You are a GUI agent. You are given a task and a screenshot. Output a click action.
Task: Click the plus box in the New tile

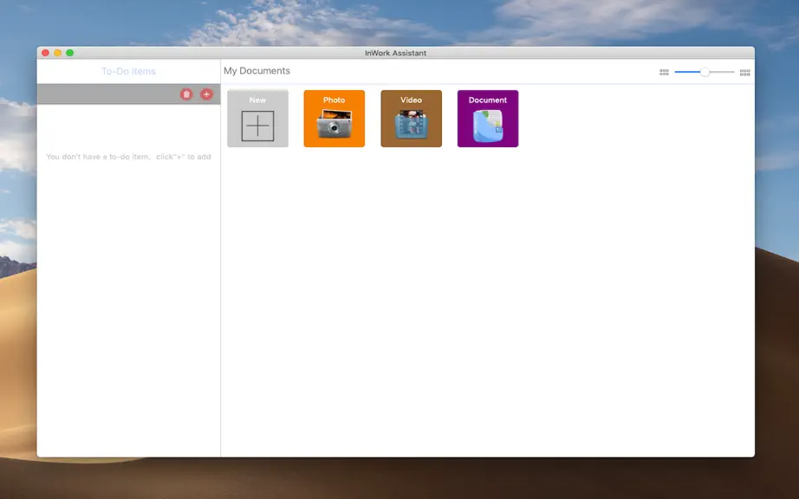click(x=258, y=126)
